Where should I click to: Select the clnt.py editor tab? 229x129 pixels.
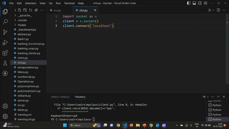click(x=83, y=10)
